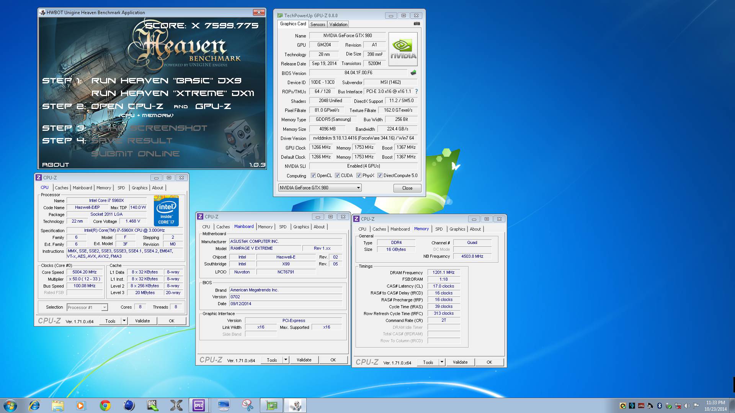Open the GPU selection dropdown in GPU-Z
This screenshot has height=413, width=735.
(320, 188)
